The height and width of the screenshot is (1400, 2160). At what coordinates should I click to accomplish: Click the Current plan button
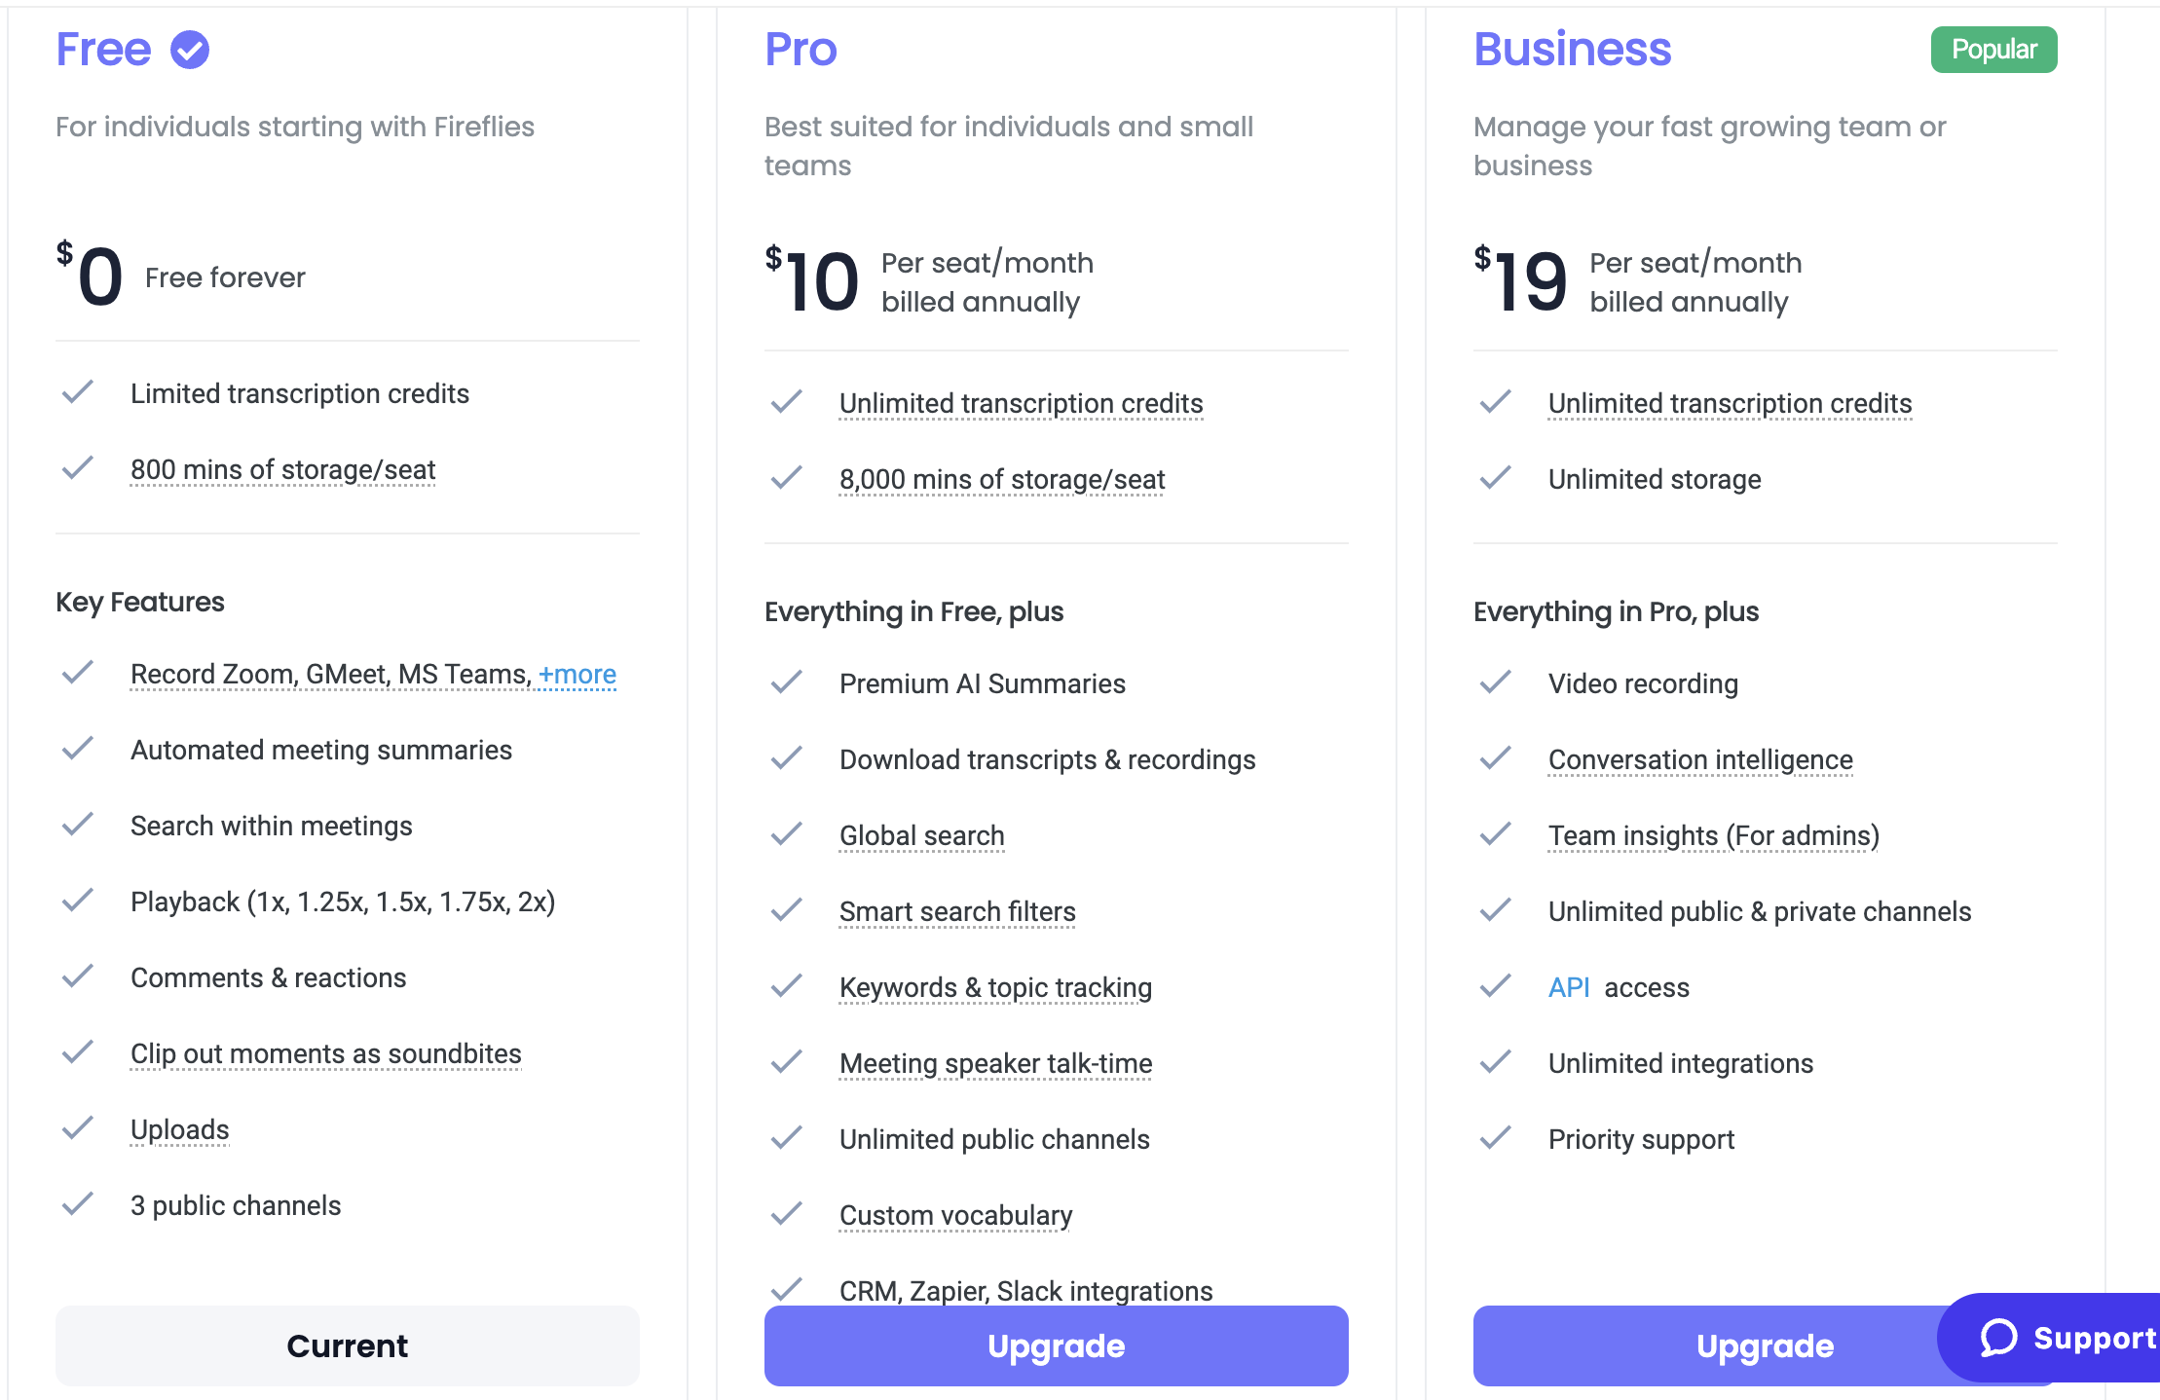[x=347, y=1345]
